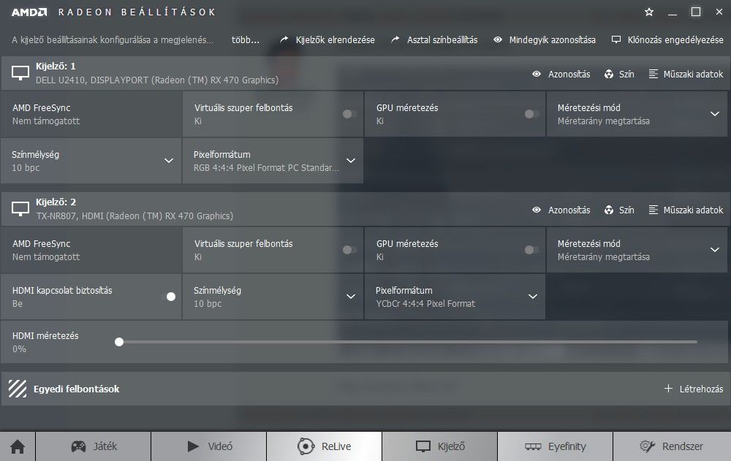731x461 pixels.
Task: Click DELL U2410, DISPLAYPORT text
Action: [x=157, y=80]
